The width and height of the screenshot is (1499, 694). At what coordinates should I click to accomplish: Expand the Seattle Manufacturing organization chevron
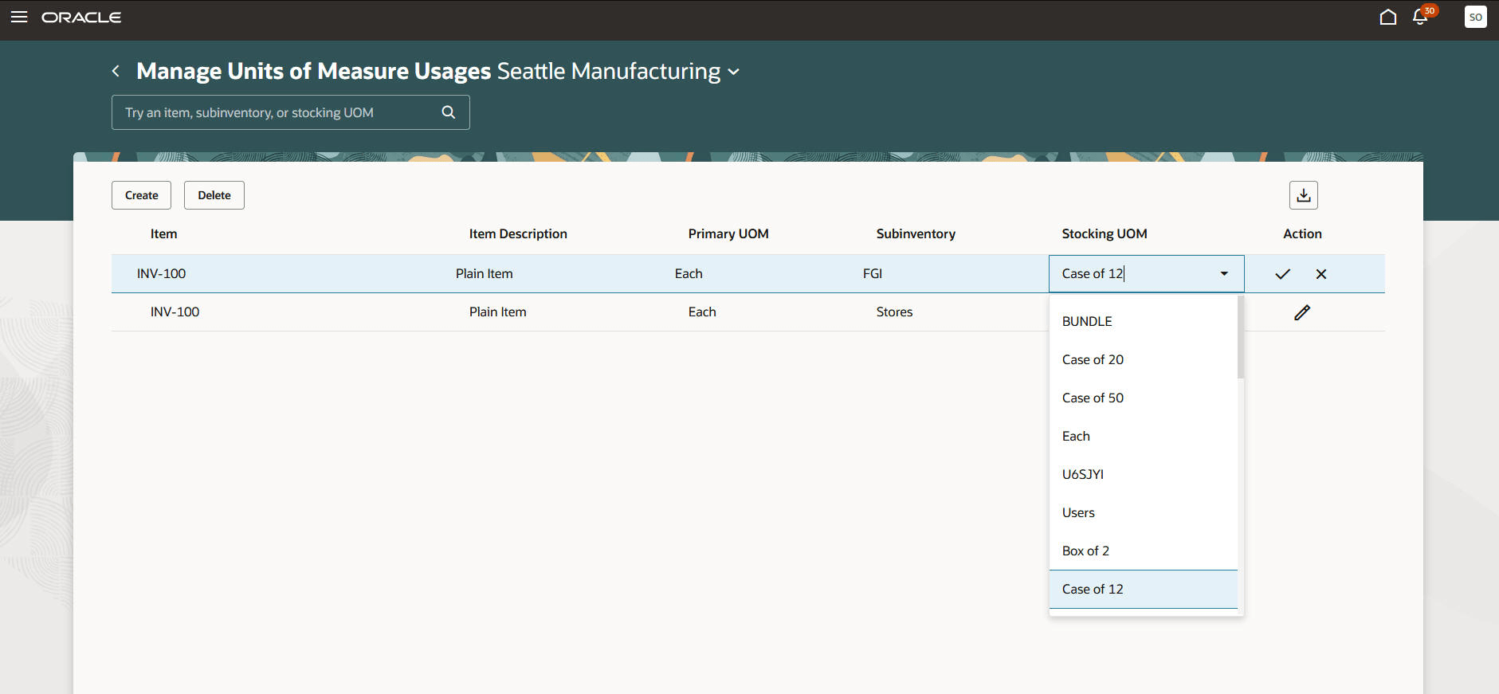[x=734, y=72]
